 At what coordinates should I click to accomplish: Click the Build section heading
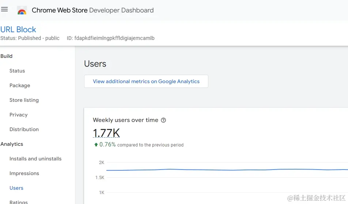(7, 56)
